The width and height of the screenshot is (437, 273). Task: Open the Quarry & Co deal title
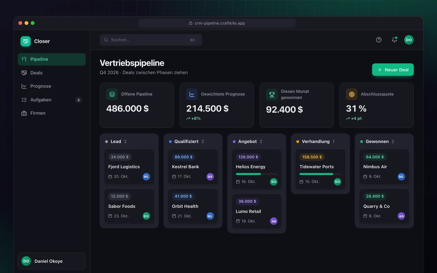pos(377,206)
